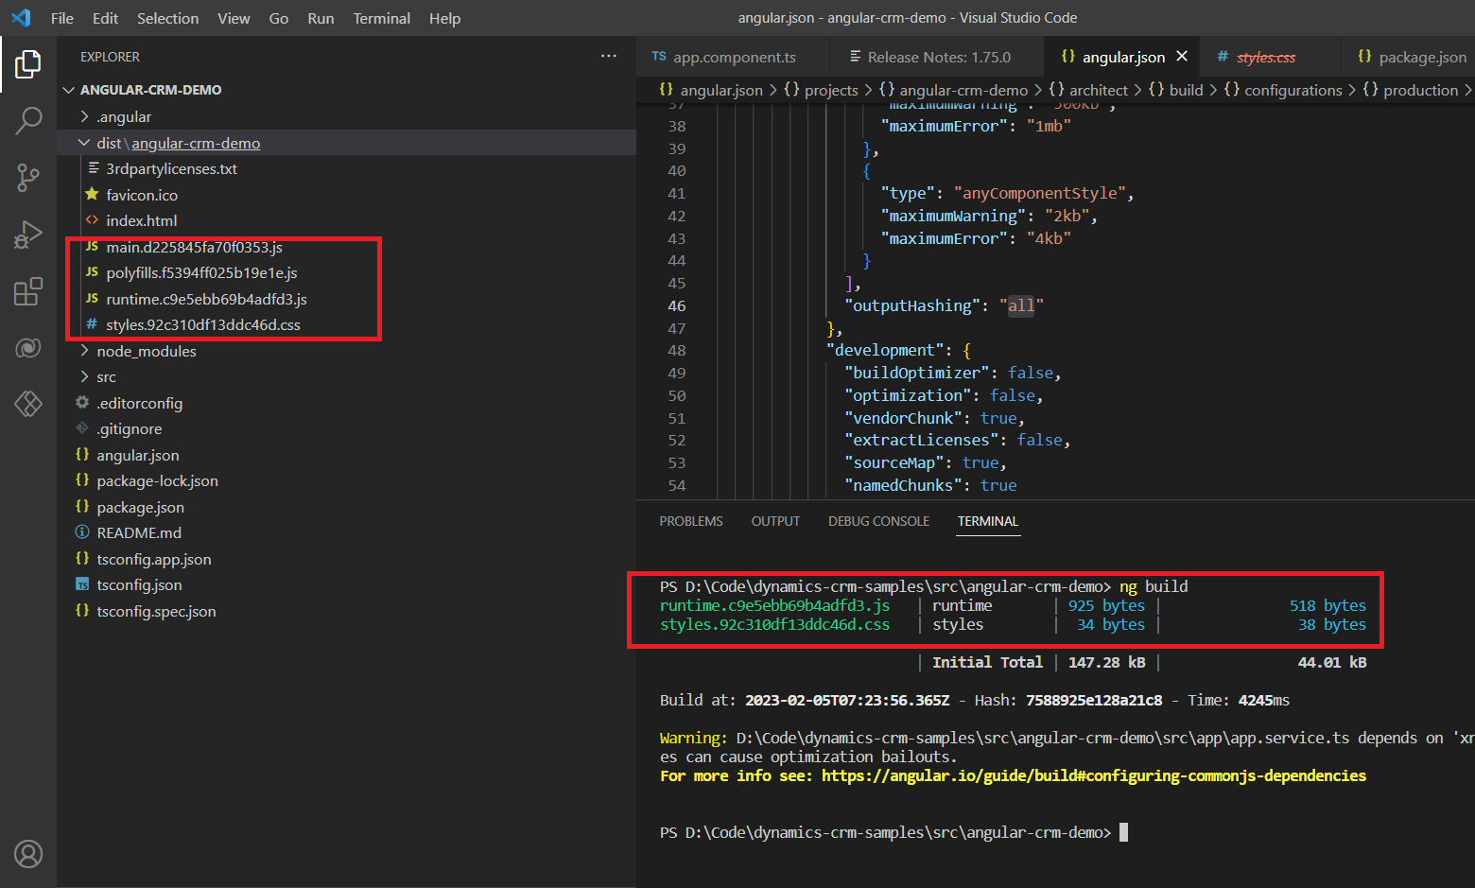Screen dimensions: 1475x888
Task: Open the Edit menu
Action: (x=106, y=18)
